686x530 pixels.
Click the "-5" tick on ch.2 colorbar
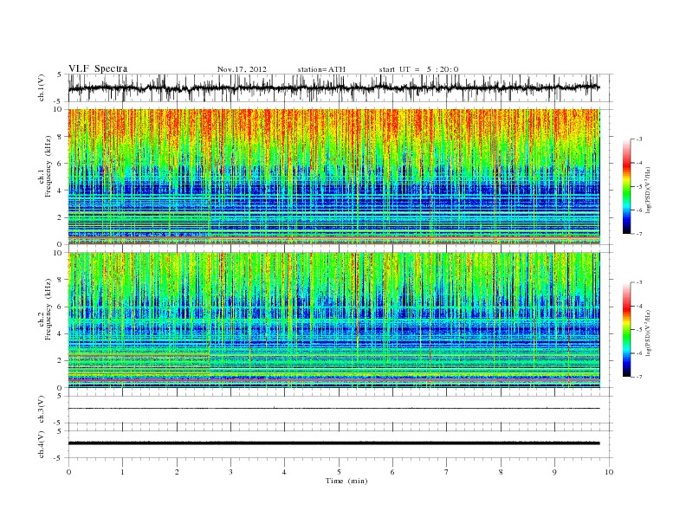638,330
